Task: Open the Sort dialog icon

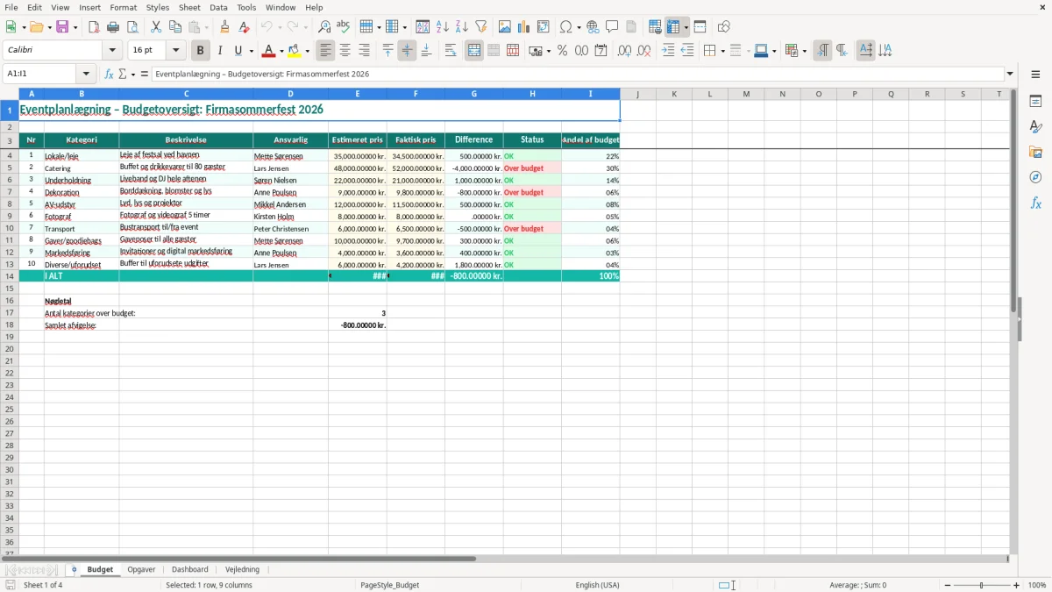Action: pyautogui.click(x=423, y=27)
